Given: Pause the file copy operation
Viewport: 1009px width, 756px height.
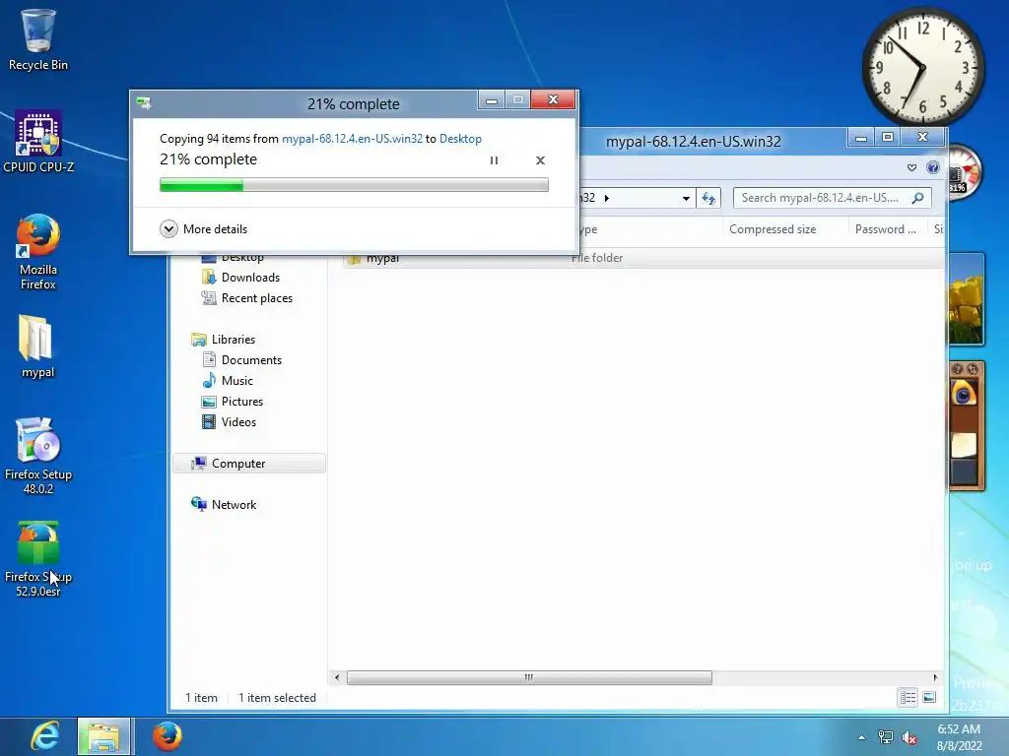Looking at the screenshot, I should 495,160.
